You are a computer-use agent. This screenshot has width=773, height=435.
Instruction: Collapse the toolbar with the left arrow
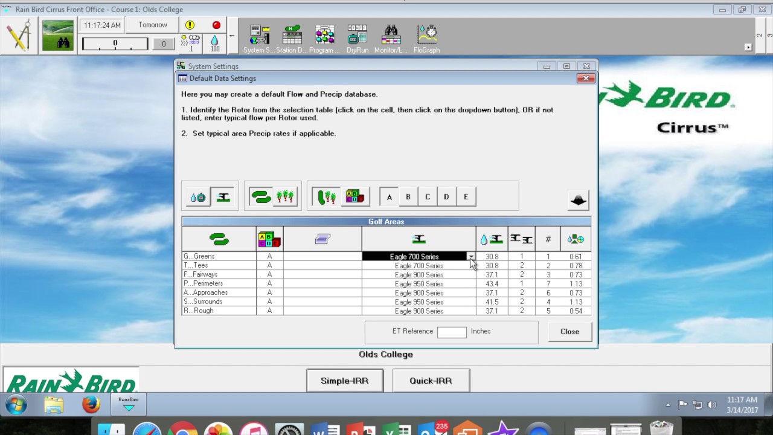[232, 36]
